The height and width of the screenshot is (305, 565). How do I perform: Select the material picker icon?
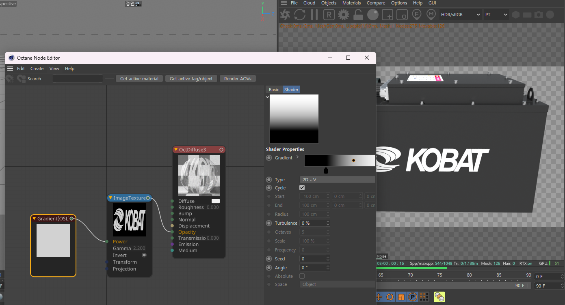pyautogui.click(x=431, y=15)
